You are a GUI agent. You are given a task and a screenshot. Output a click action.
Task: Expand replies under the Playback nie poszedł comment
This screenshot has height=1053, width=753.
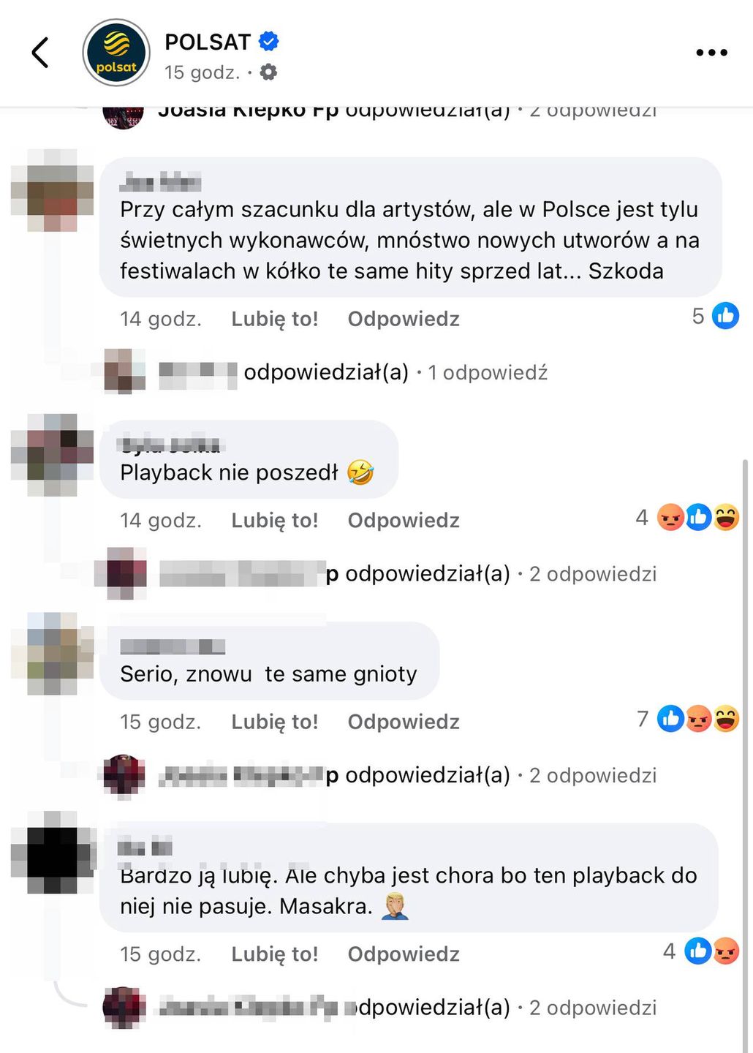pos(593,574)
